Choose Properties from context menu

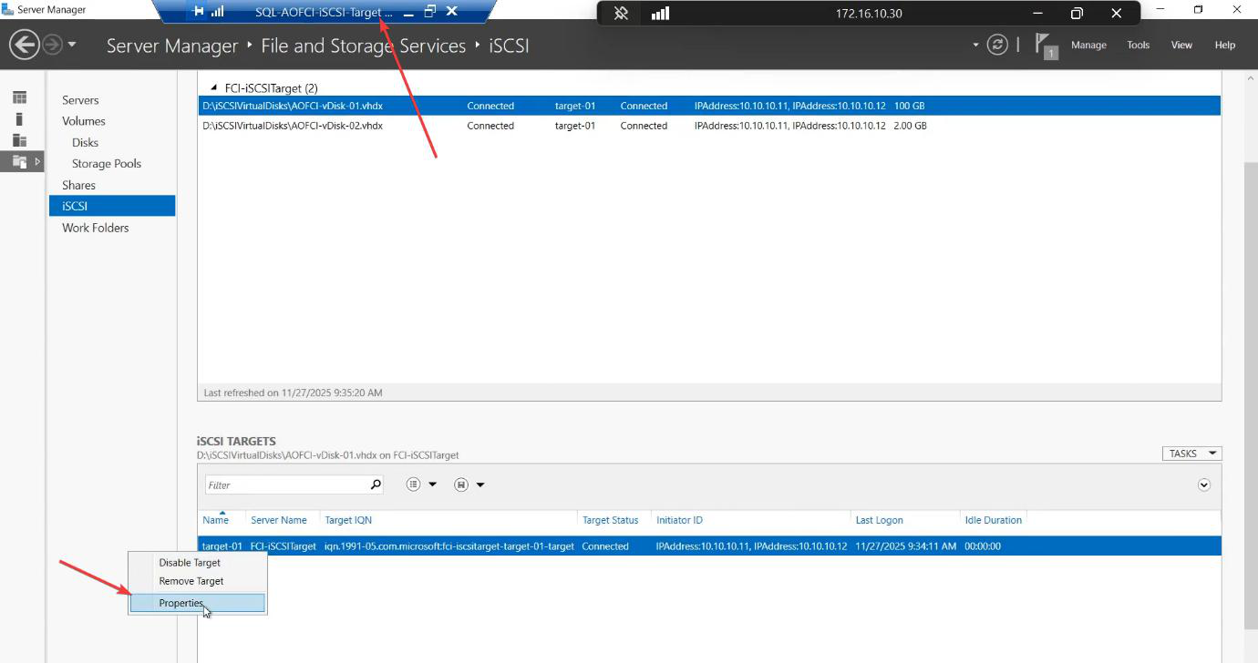coord(197,603)
